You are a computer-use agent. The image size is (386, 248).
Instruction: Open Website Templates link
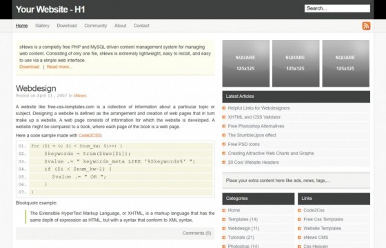323,228
